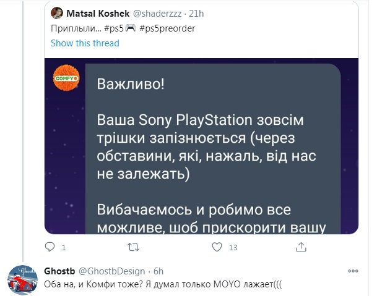Click the Ghostb display name
This screenshot has width=377, height=296.
coord(59,271)
